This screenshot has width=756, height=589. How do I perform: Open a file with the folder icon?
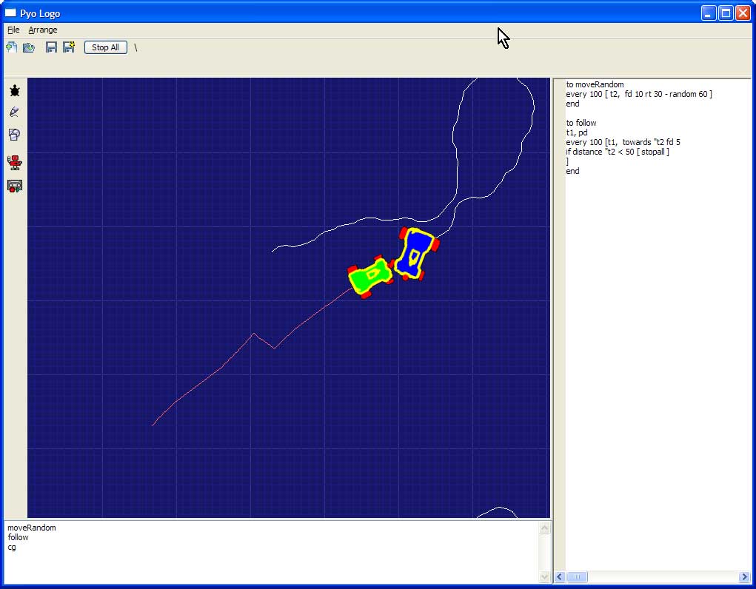pyautogui.click(x=29, y=47)
